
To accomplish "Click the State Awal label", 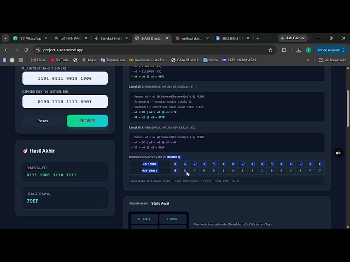I will [x=160, y=204].
